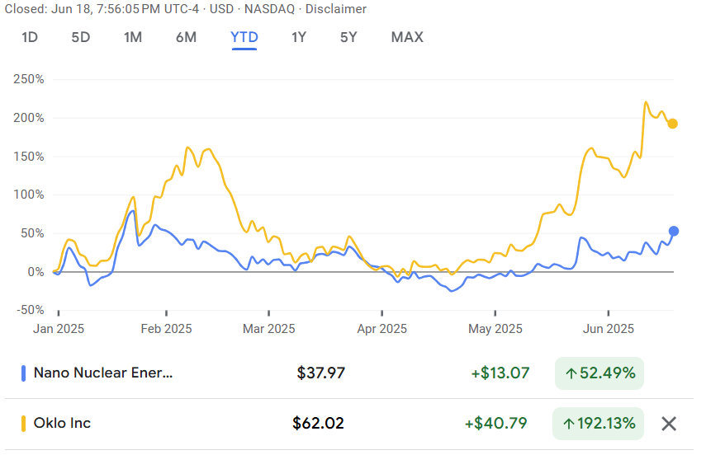Click the 250% y-axis label
Viewport: 706px width, 455px height.
[29, 80]
